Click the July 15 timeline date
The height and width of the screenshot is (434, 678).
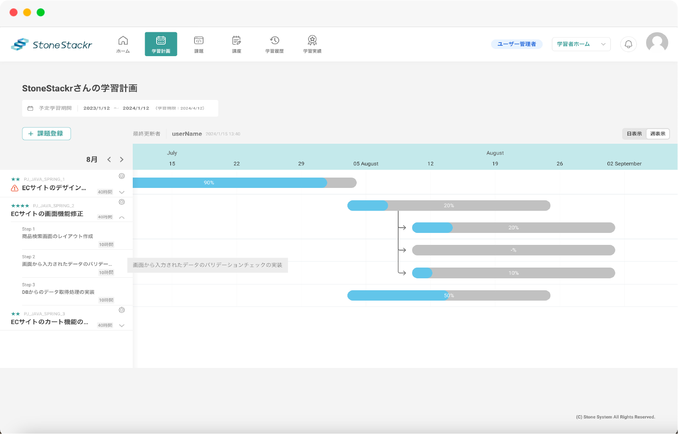(172, 164)
